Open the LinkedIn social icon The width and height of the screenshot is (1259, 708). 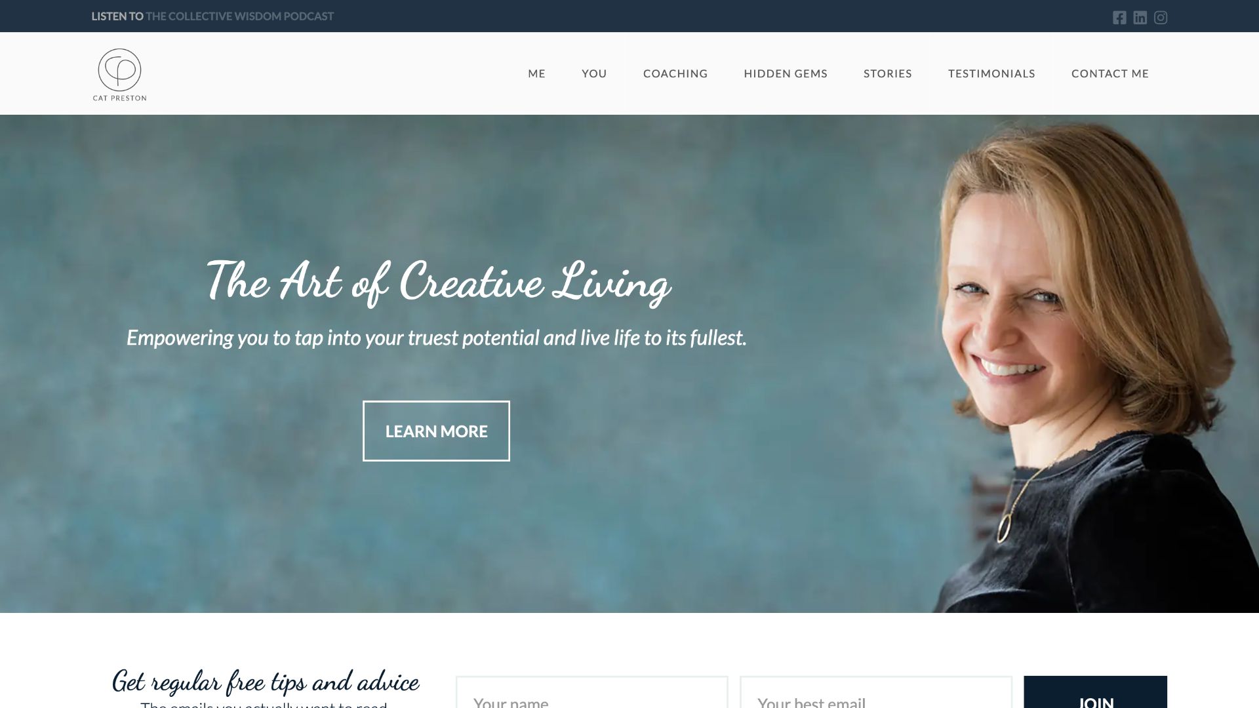click(1140, 18)
